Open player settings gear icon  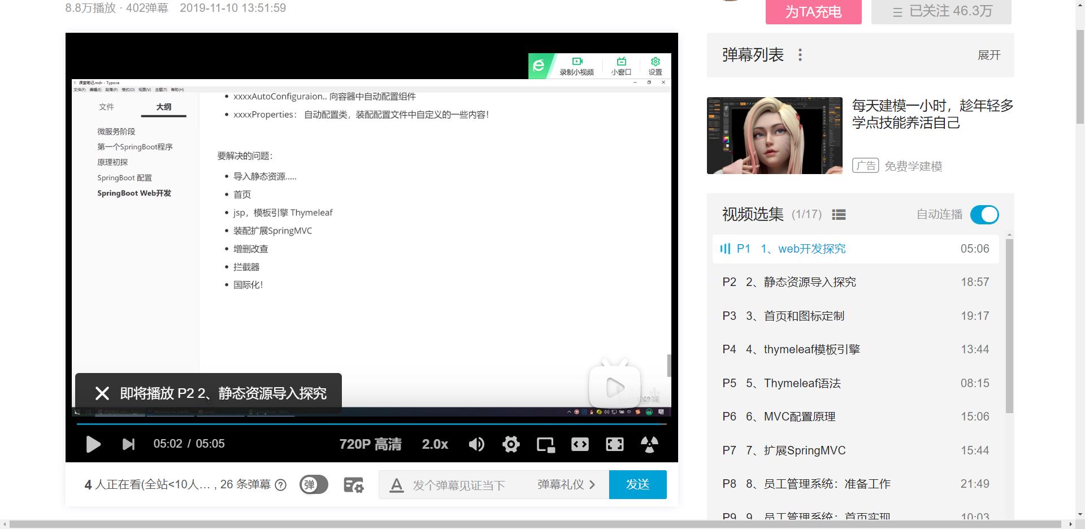click(x=511, y=444)
